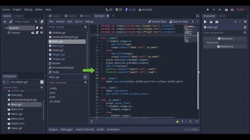This screenshot has width=250, height=140.
Task: Fold the _ready function at line 7
Action: 100,38
